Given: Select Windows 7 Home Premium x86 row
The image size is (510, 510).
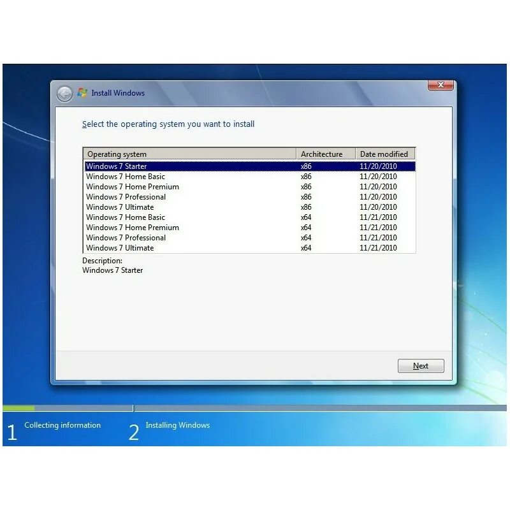Looking at the screenshot, I should tap(250, 187).
